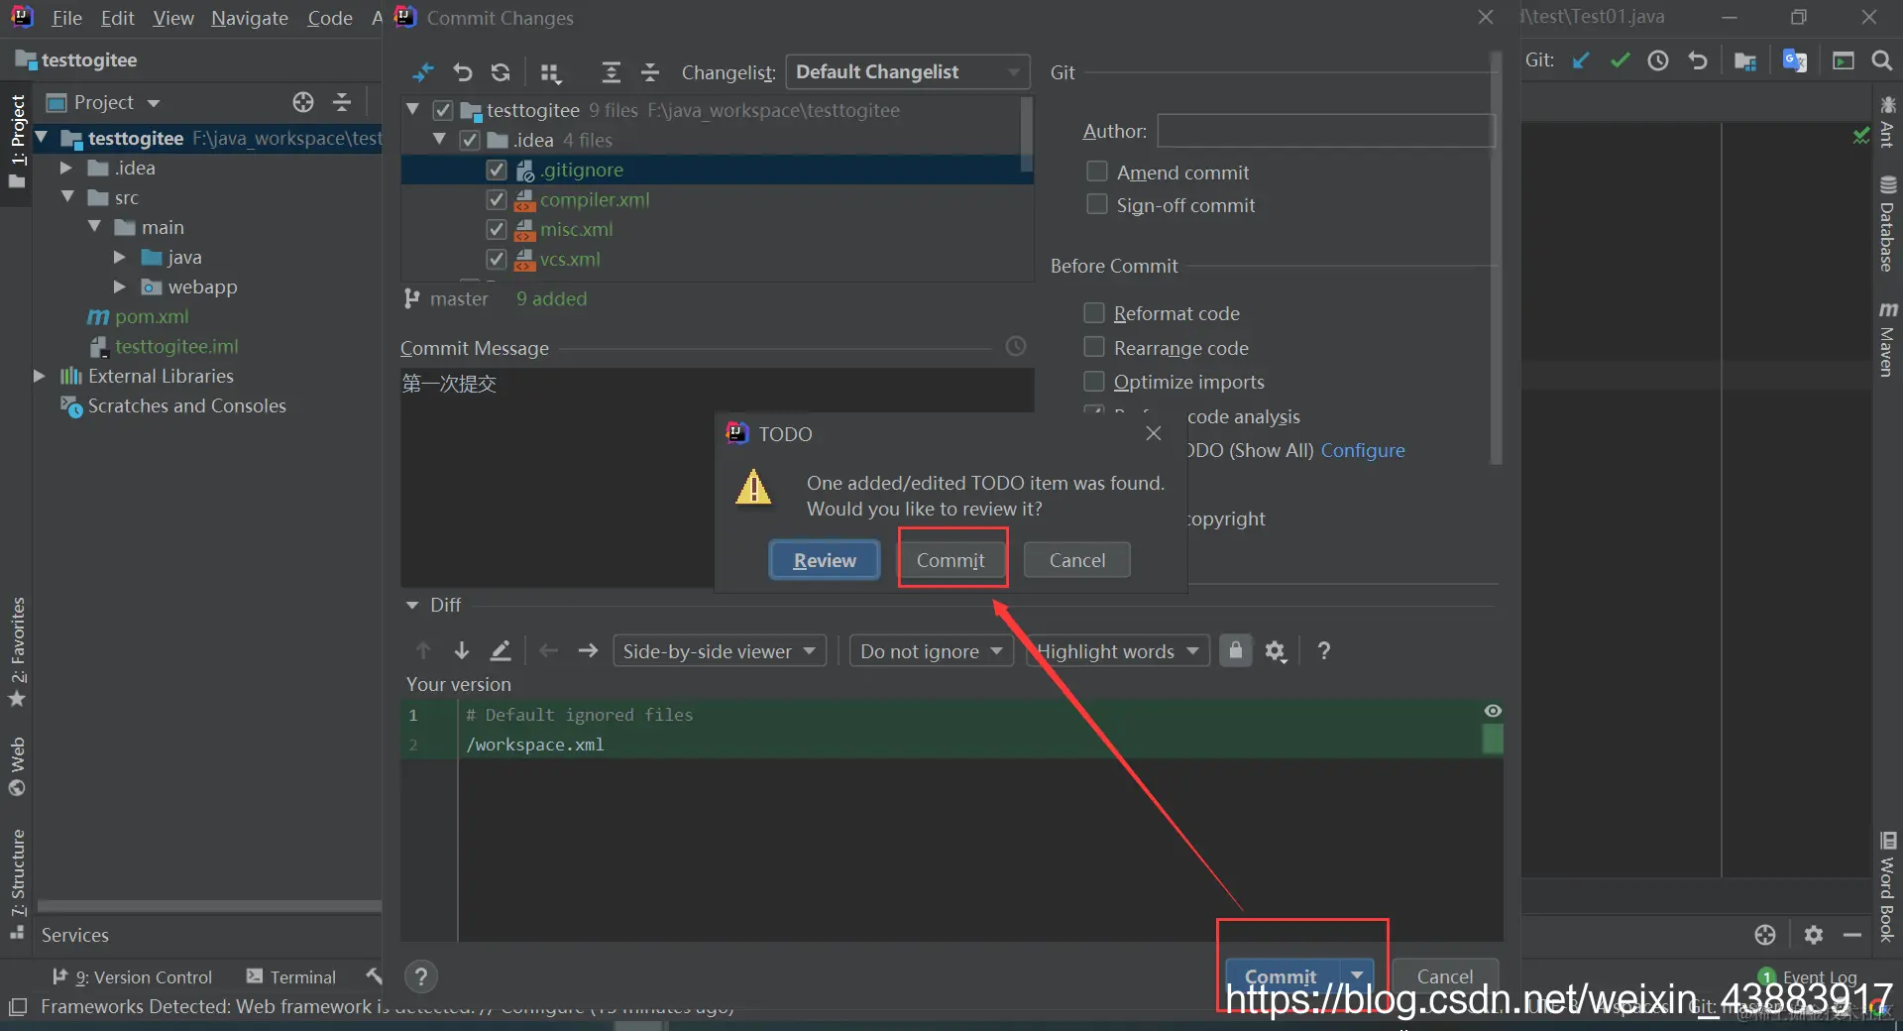Click the locate target icon in Project panel

[x=303, y=102]
